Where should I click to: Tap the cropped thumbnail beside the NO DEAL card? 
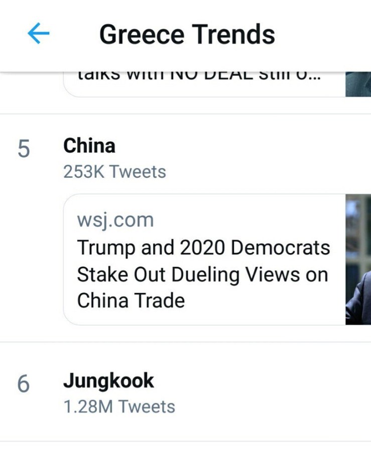point(358,84)
